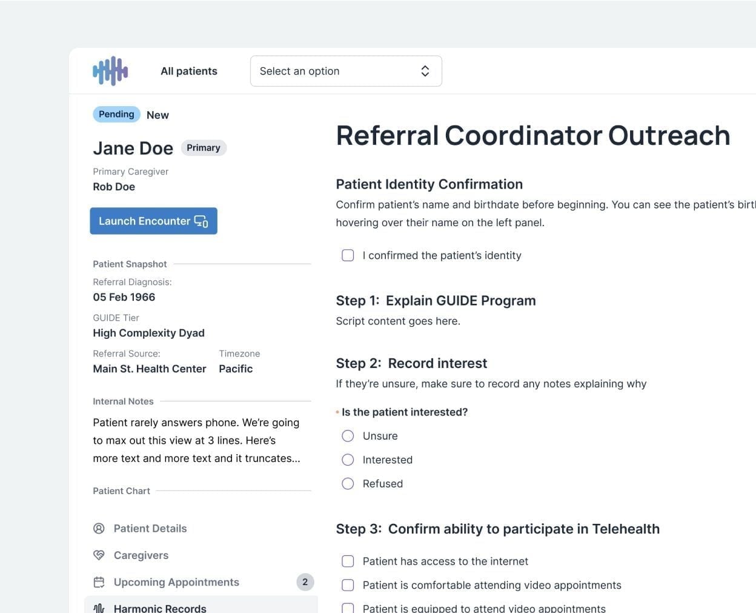Click All patients in the header
Viewport: 756px width, 613px height.
point(188,71)
